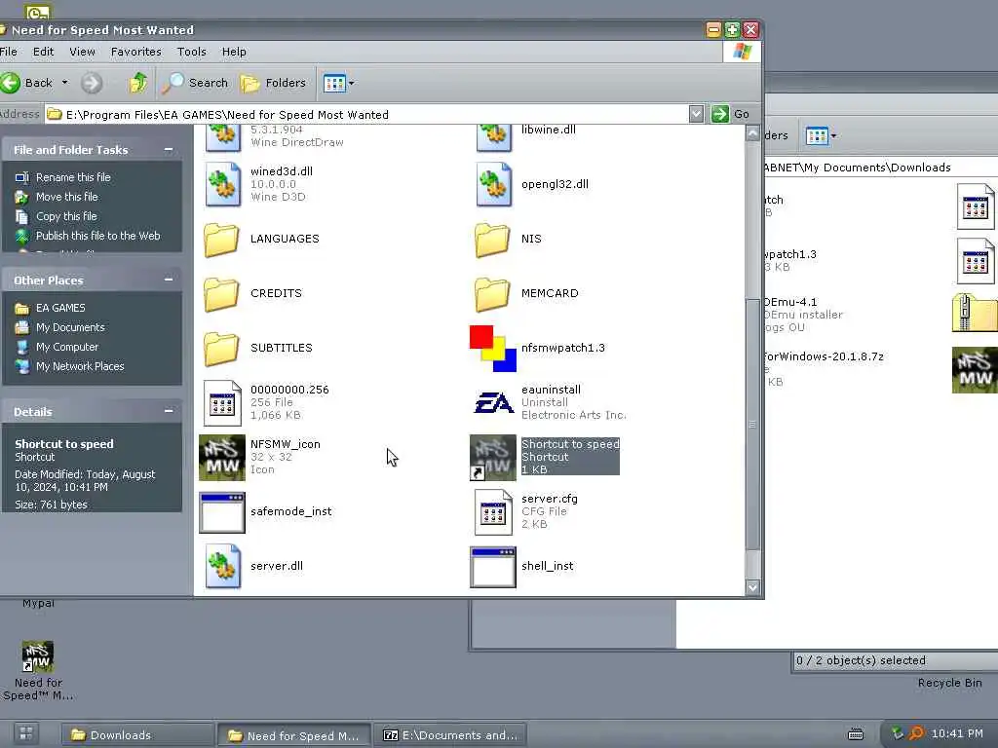Image resolution: width=998 pixels, height=748 pixels.
Task: Open My Computer in Other Places
Action: (x=58, y=347)
